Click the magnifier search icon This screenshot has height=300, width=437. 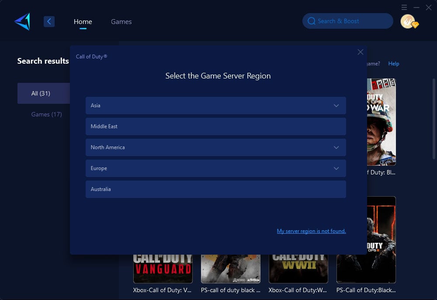point(311,21)
